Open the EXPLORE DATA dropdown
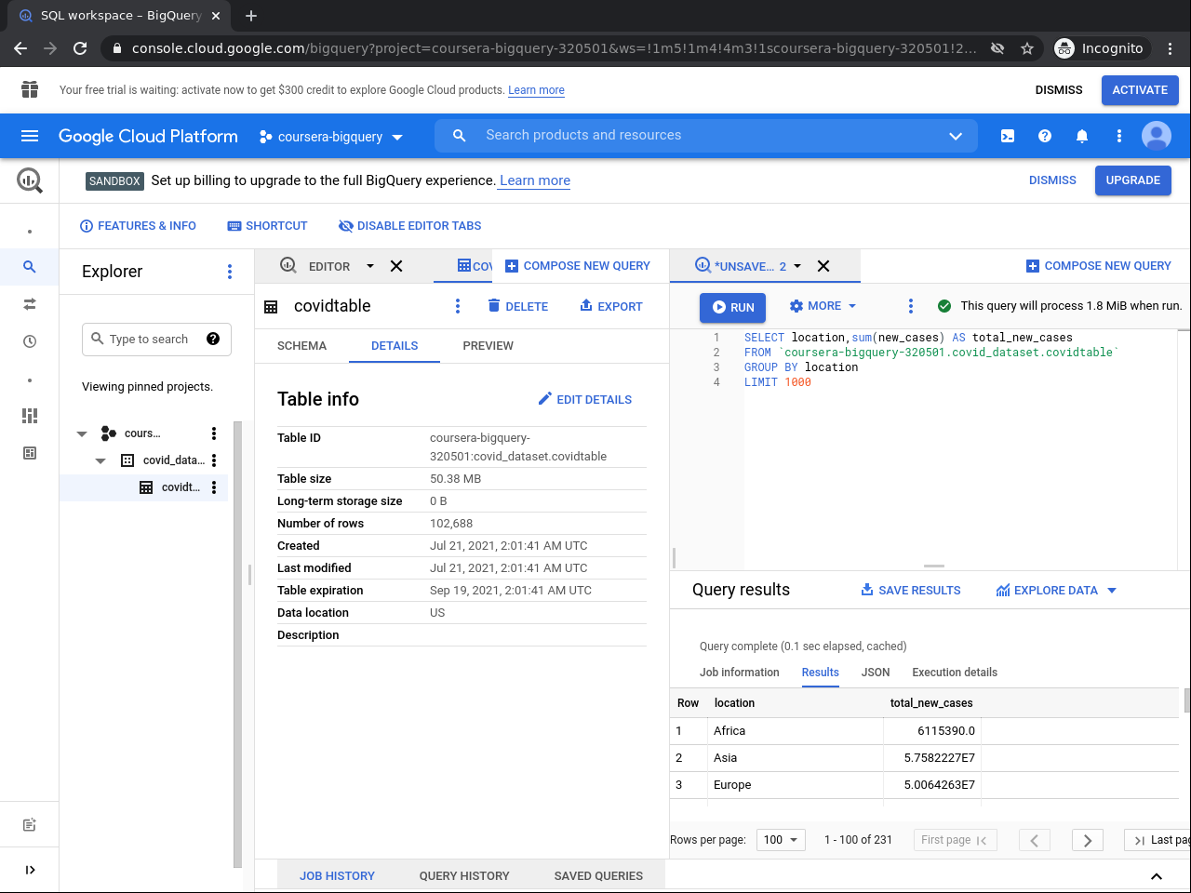The height and width of the screenshot is (893, 1191). pos(1056,591)
